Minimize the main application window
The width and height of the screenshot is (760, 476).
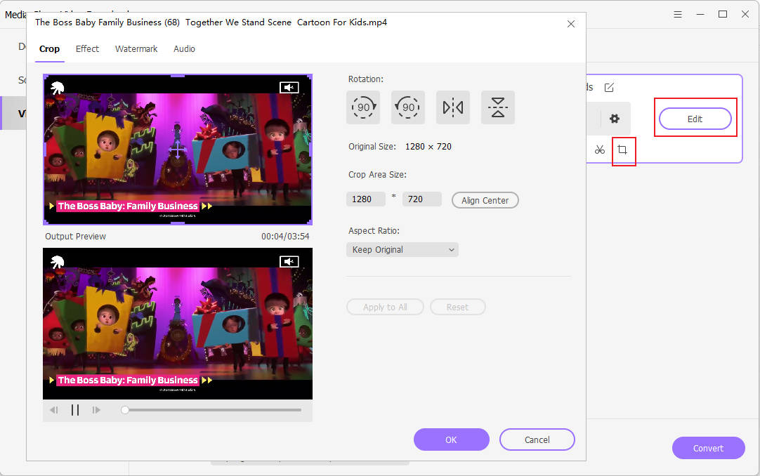700,15
